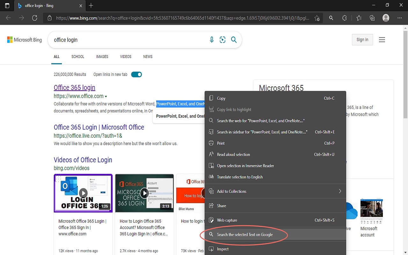Image resolution: width=408 pixels, height=255 pixels.
Task: Switch to the NEWS tab
Action: tap(148, 57)
